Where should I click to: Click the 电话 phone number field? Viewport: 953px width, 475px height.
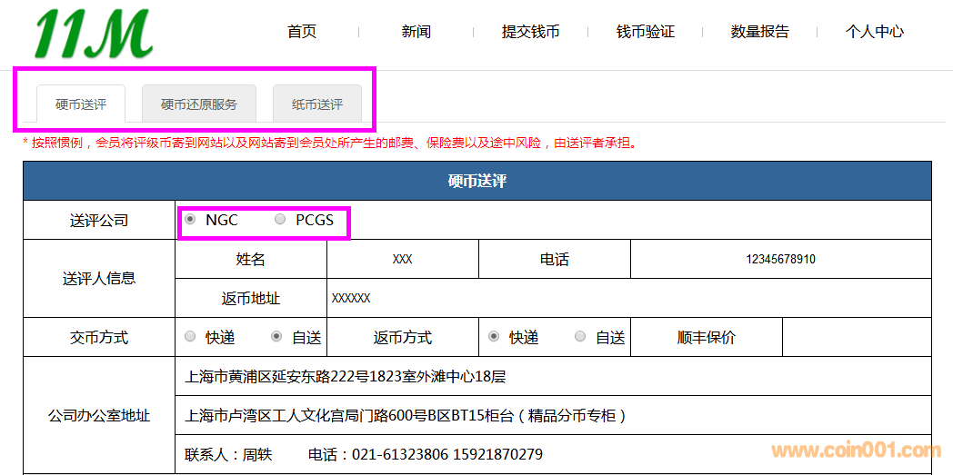click(780, 260)
